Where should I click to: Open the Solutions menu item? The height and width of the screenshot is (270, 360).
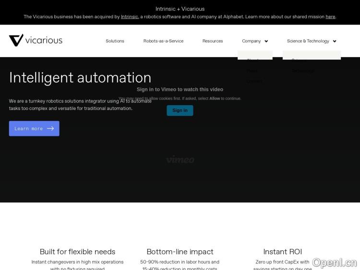tap(115, 41)
